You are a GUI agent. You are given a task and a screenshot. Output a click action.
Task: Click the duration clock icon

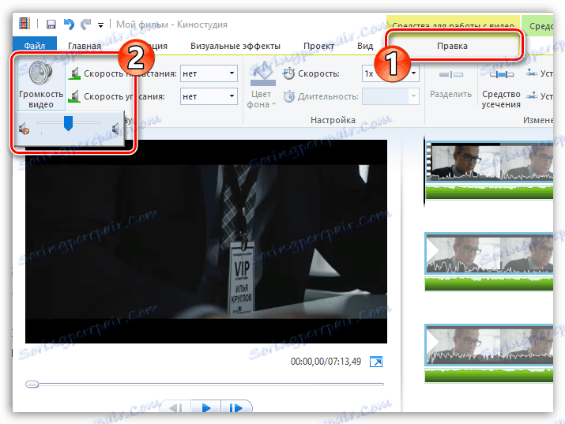pyautogui.click(x=288, y=96)
